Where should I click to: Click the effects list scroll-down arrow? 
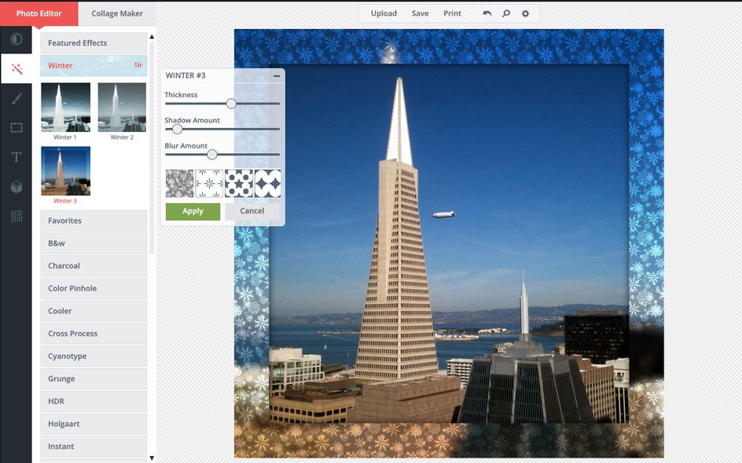coord(152,458)
